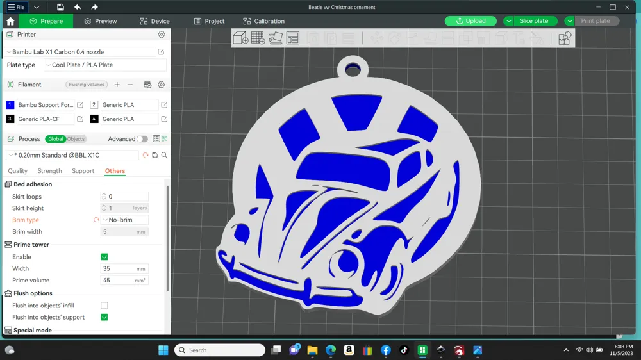Viewport: 641px width, 360px height.
Task: Edit filament 3 Generic PLA-CF preset
Action: pos(80,119)
